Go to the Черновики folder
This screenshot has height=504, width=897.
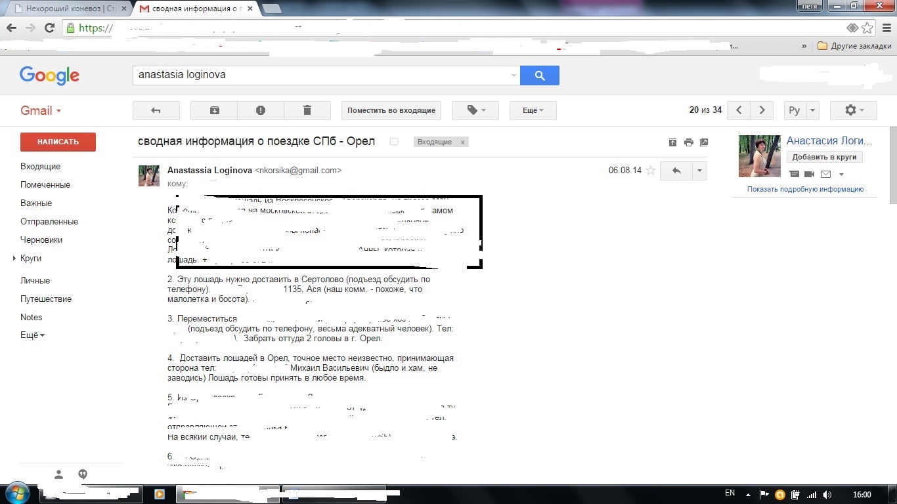point(41,240)
